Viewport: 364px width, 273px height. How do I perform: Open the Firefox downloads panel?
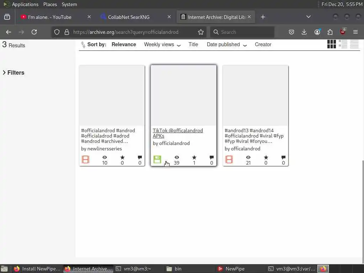click(304, 32)
